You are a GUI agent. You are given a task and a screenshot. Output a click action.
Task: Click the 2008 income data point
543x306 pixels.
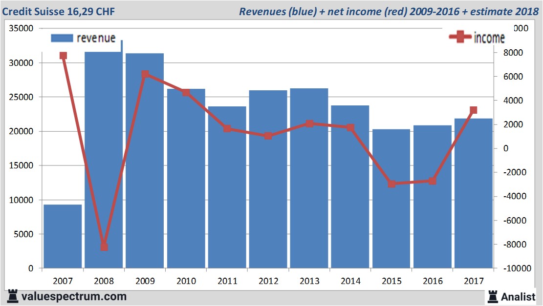[104, 247]
